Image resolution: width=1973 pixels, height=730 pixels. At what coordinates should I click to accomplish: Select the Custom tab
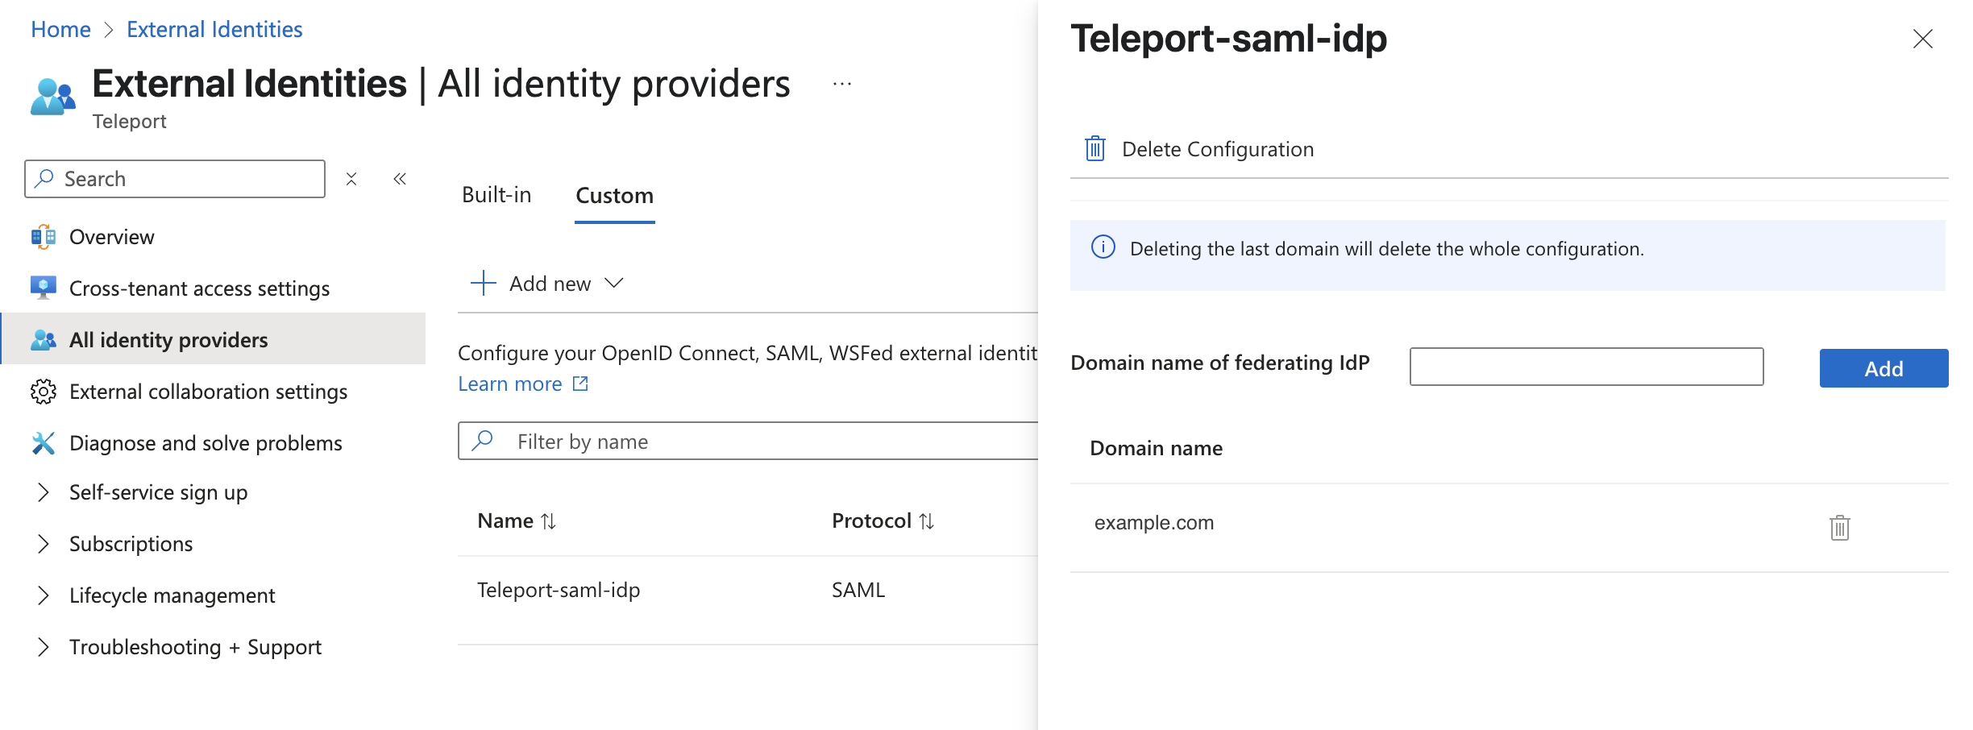tap(613, 194)
